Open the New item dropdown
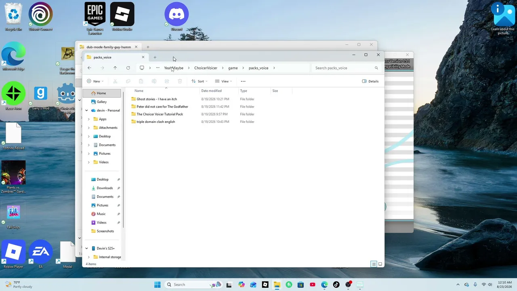Viewport: 517px width, 291px height. [95, 81]
